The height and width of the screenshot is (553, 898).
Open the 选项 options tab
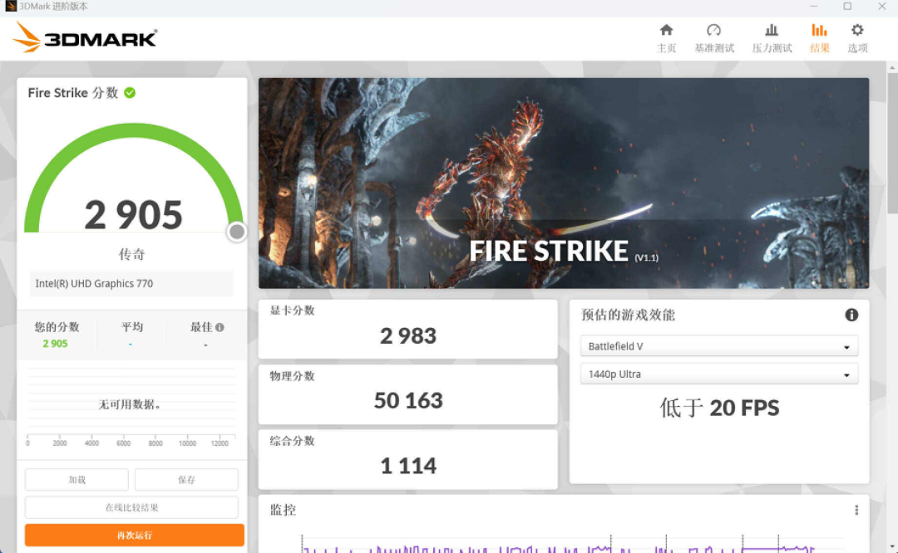click(x=857, y=38)
